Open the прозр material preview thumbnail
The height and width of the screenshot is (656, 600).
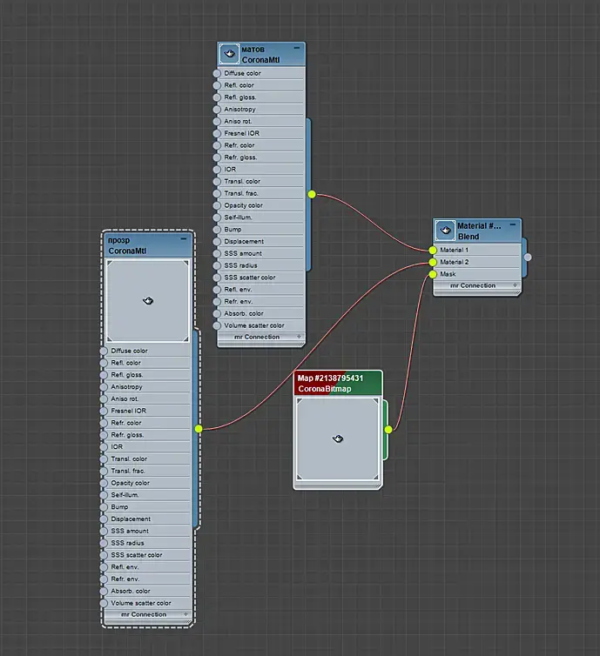[x=148, y=301]
